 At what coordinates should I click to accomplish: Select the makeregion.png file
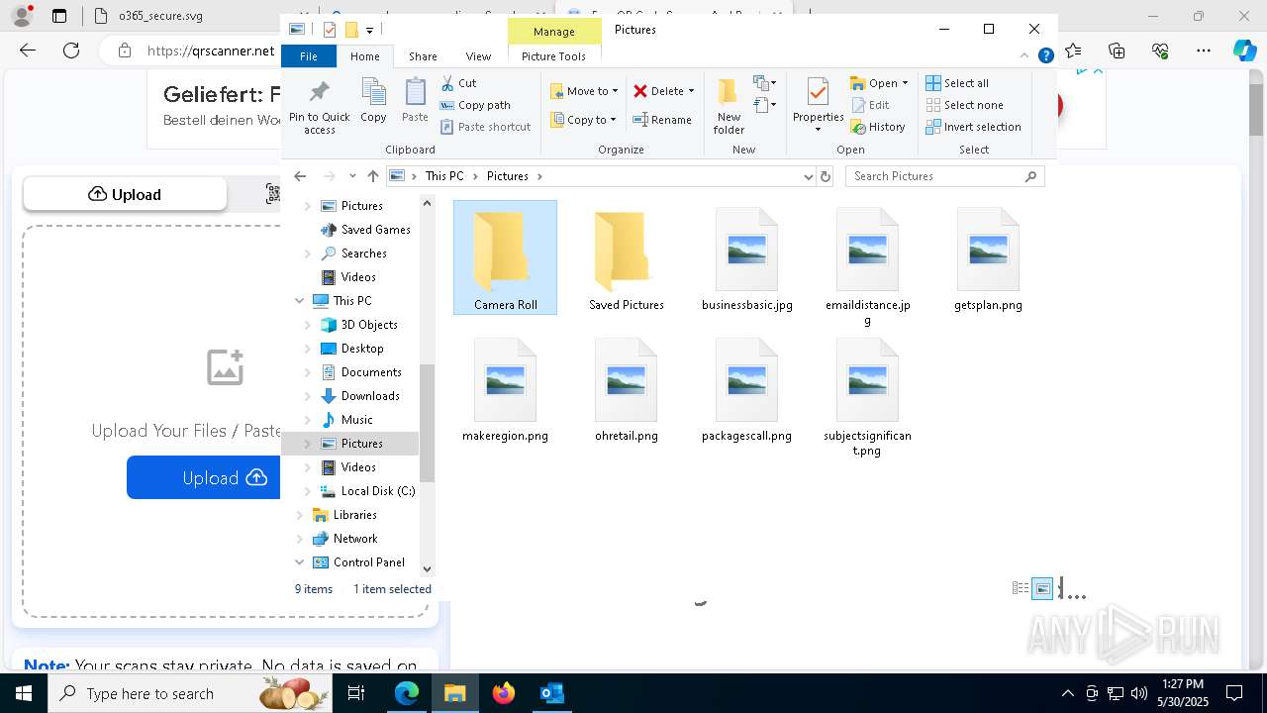tap(505, 390)
